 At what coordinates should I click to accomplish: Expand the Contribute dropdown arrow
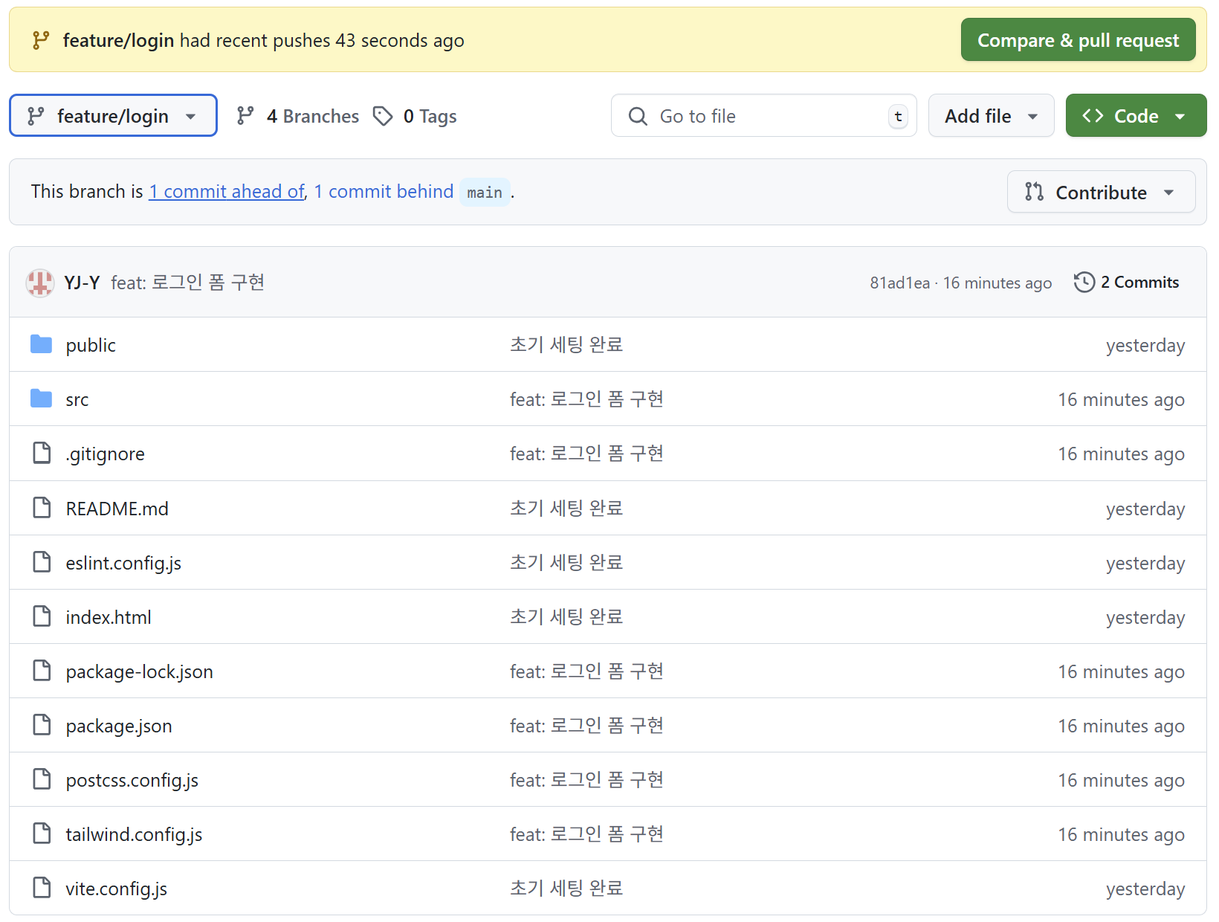[1169, 193]
